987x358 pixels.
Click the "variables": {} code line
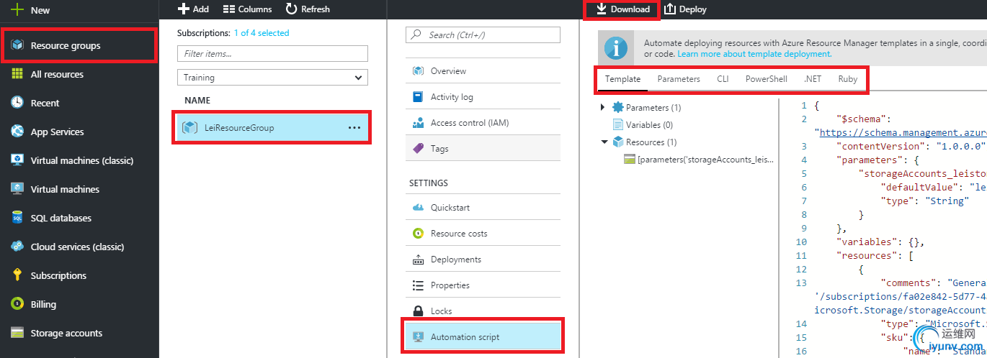[880, 242]
